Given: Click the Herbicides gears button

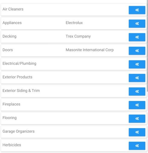Looking at the screenshot, I should pyautogui.click(x=137, y=146).
